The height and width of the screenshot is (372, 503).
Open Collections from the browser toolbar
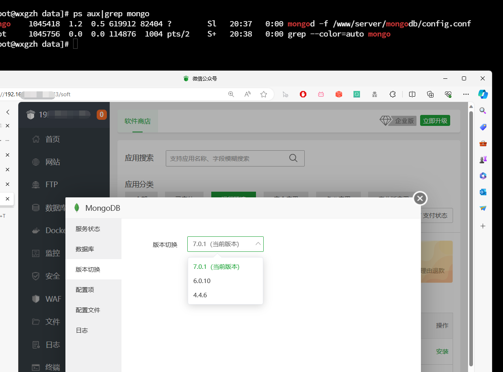pos(430,94)
